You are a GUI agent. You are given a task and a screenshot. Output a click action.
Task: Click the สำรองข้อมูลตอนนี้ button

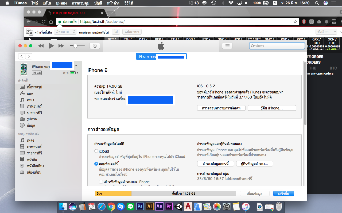(216, 163)
